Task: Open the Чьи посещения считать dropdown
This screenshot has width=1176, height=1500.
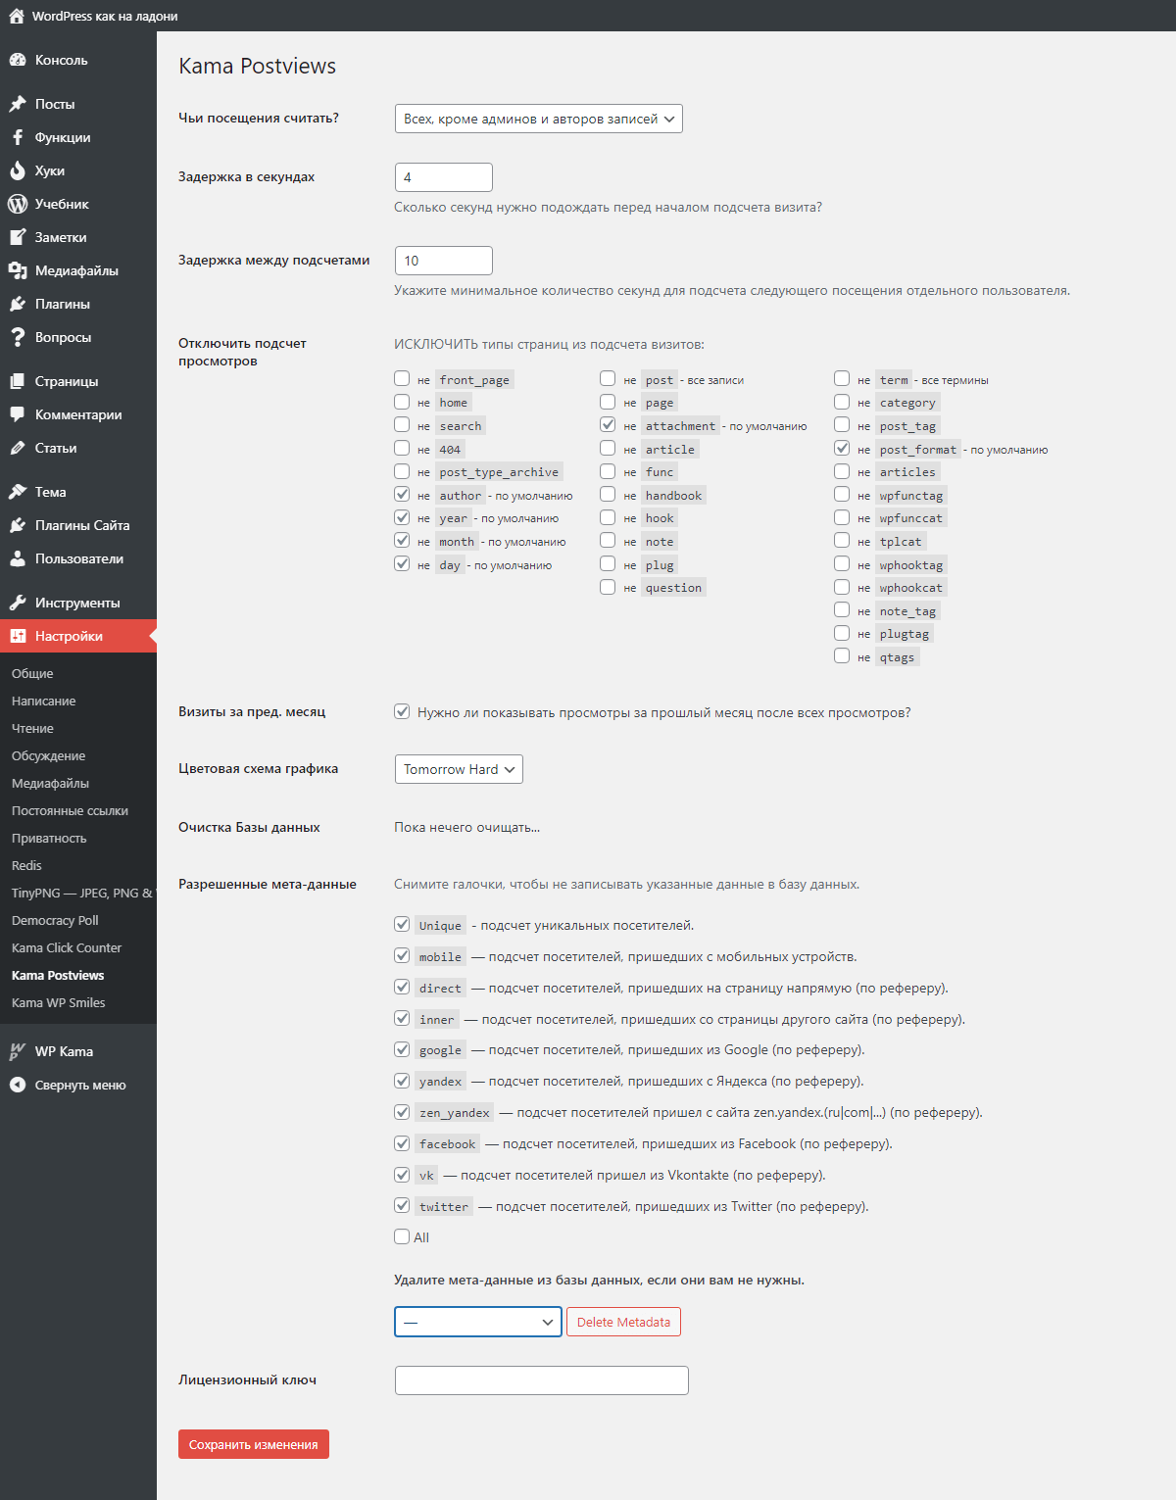Action: (x=538, y=119)
